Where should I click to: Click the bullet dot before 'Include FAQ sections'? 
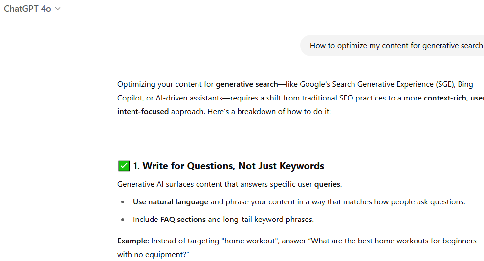tap(123, 220)
